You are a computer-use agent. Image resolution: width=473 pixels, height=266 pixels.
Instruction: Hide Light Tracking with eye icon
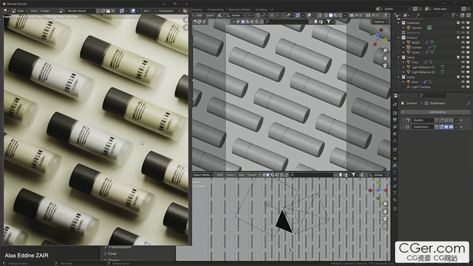point(463,87)
